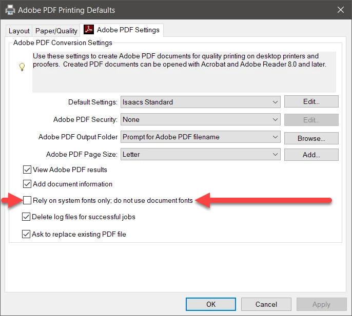352x316 pixels.
Task: Click the Adobe PDF Security label
Action: point(85,120)
